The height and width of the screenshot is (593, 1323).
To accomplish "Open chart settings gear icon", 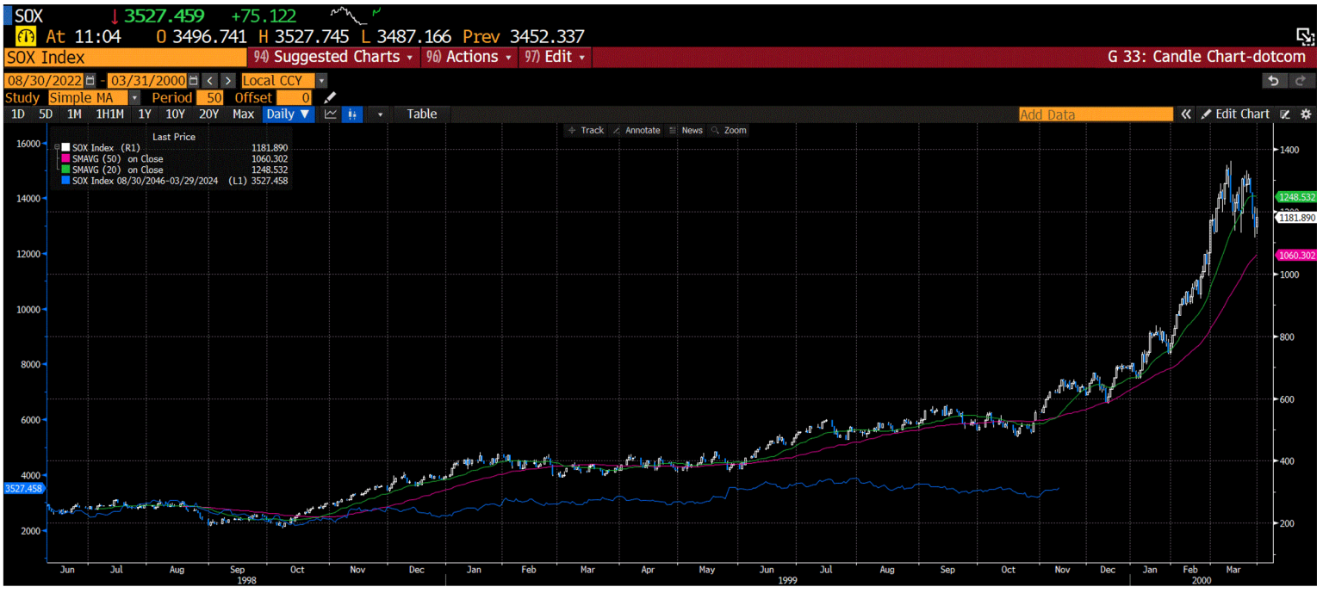I will tap(1306, 114).
